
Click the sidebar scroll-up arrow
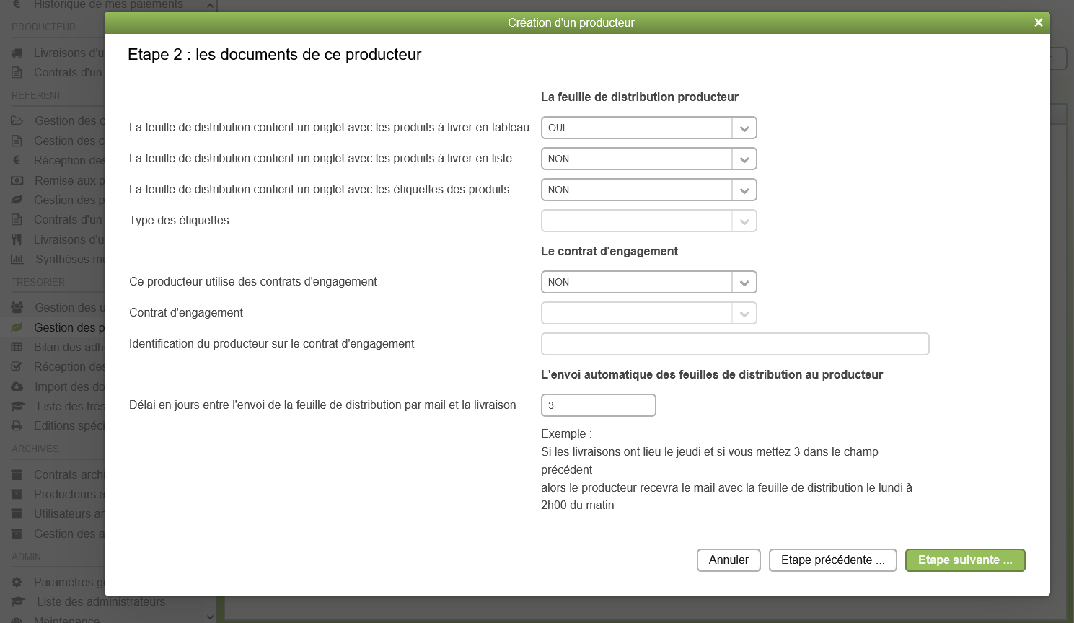click(x=210, y=6)
